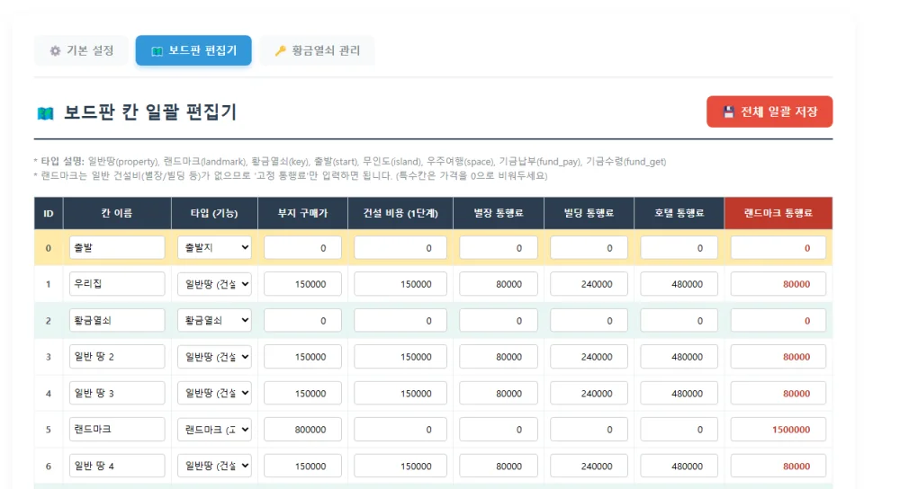This screenshot has width=900, height=489.
Task: Click the red 랜드마크 통행료 column header
Action: click(x=778, y=213)
